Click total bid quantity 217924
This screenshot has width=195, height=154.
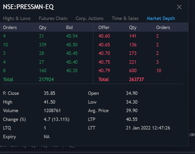pos(46,79)
